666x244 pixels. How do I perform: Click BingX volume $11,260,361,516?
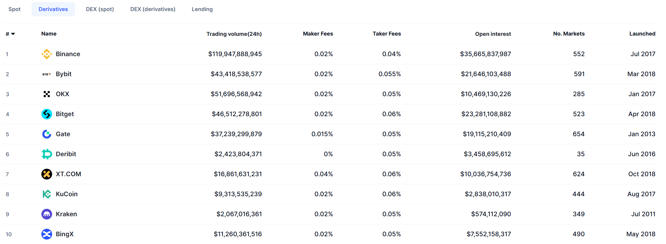tap(238, 234)
